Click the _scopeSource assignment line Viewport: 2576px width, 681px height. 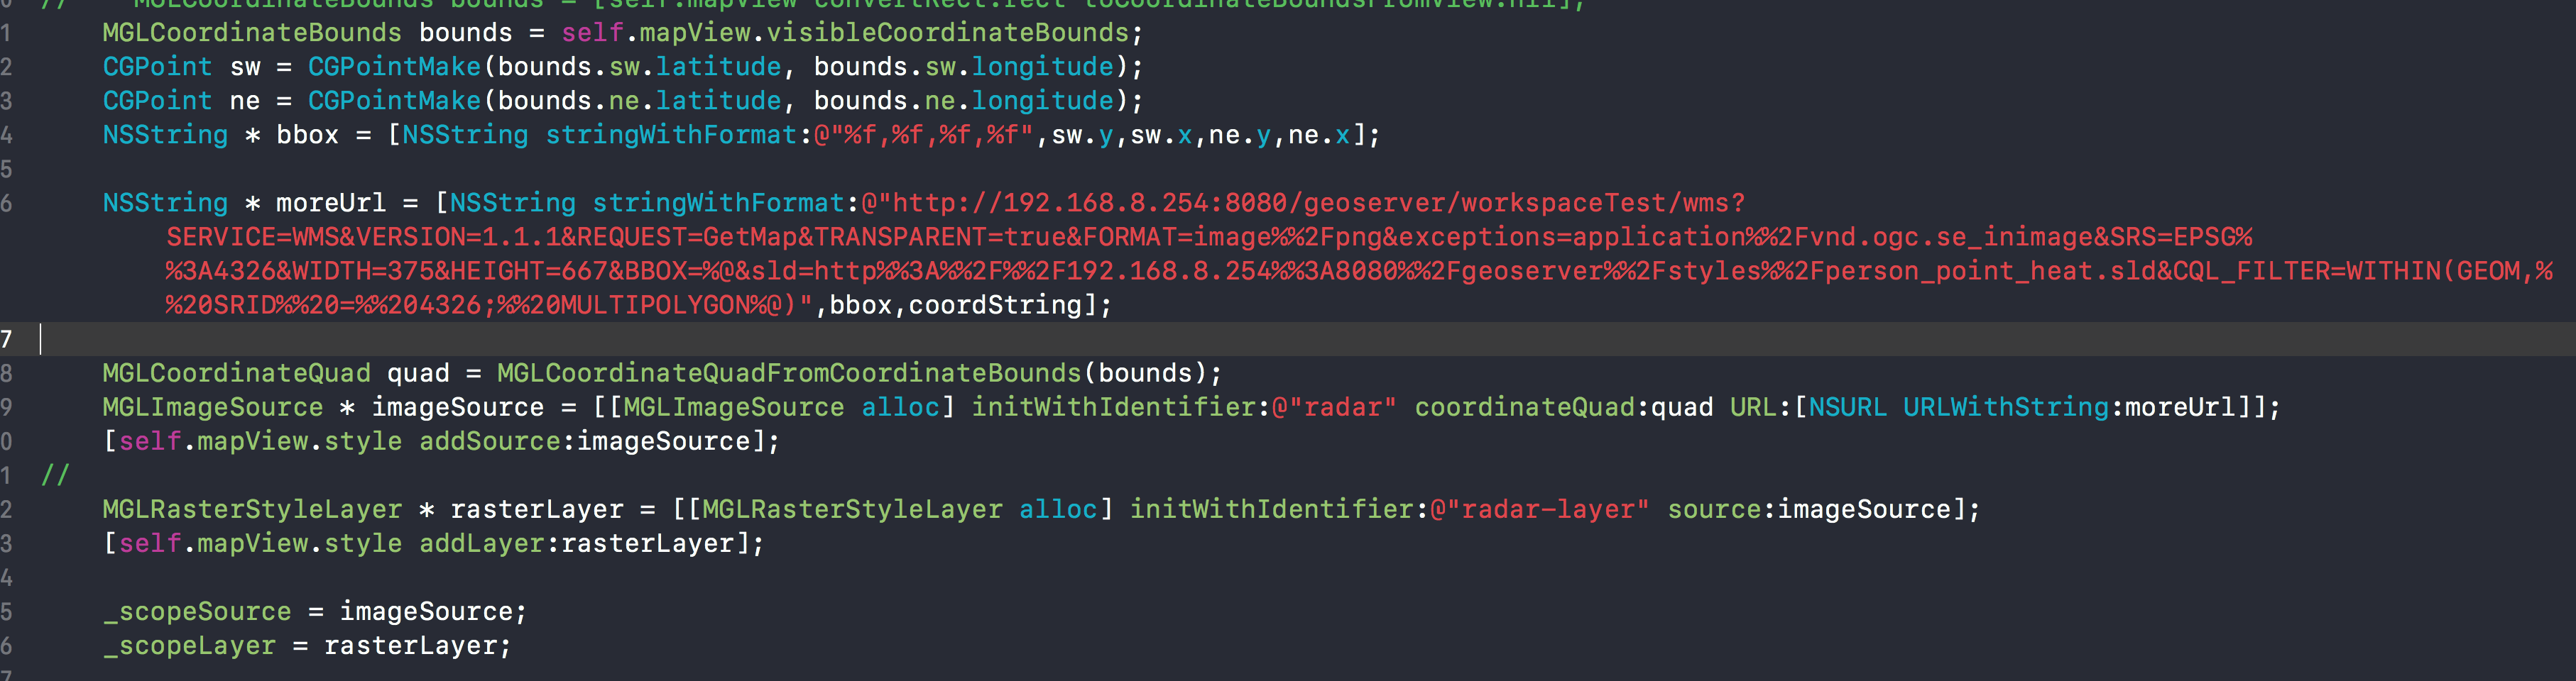195,610
